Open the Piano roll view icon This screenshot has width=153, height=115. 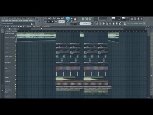104,23
